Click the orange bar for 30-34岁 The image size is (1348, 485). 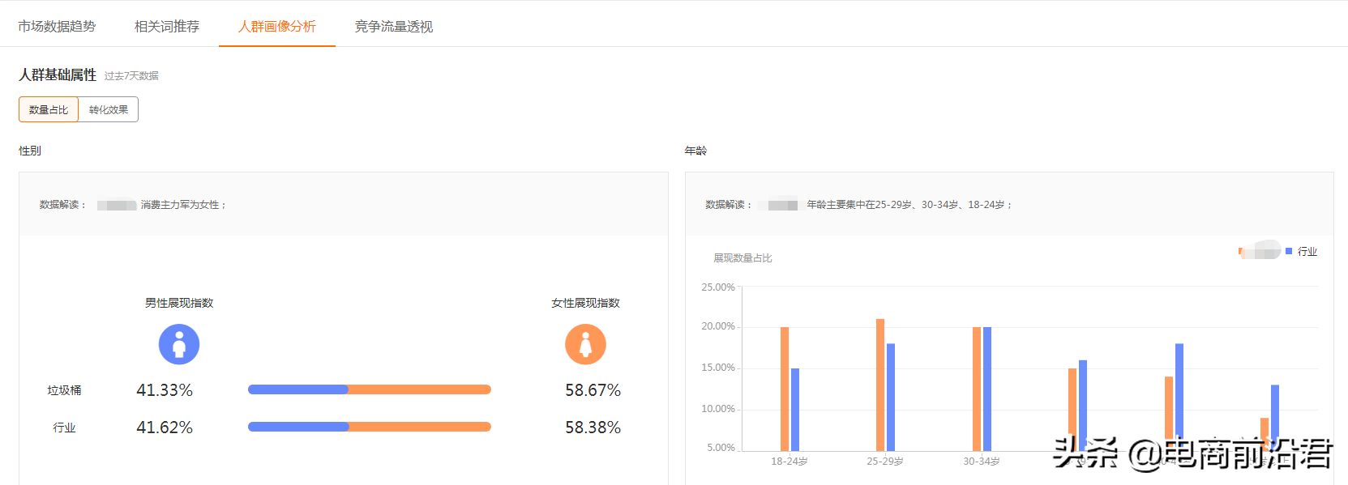point(977,389)
